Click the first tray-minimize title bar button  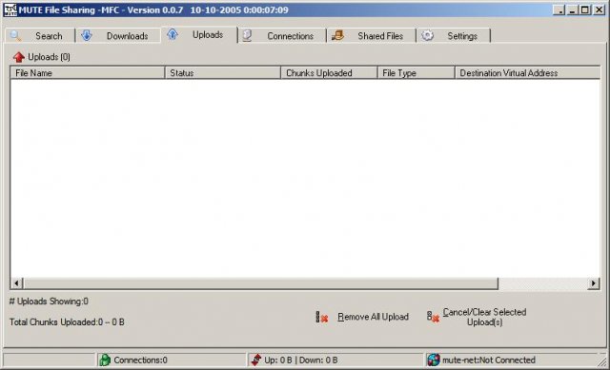pos(559,10)
